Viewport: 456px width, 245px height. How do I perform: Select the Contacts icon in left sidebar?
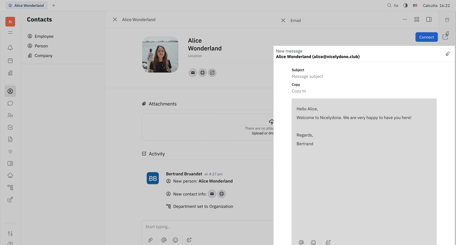coord(10,91)
